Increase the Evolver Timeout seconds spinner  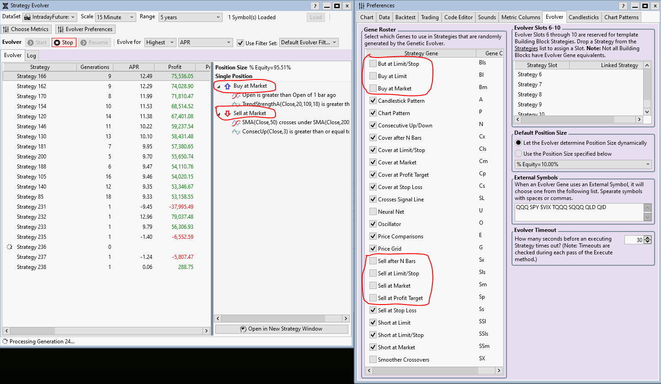647,237
